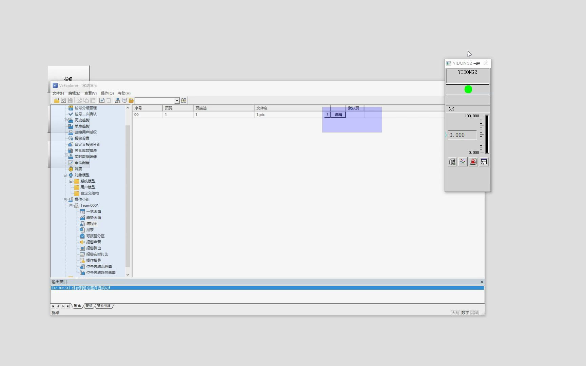This screenshot has height=366, width=586.
Task: Click the network topology toolbar icon
Action: [118, 100]
